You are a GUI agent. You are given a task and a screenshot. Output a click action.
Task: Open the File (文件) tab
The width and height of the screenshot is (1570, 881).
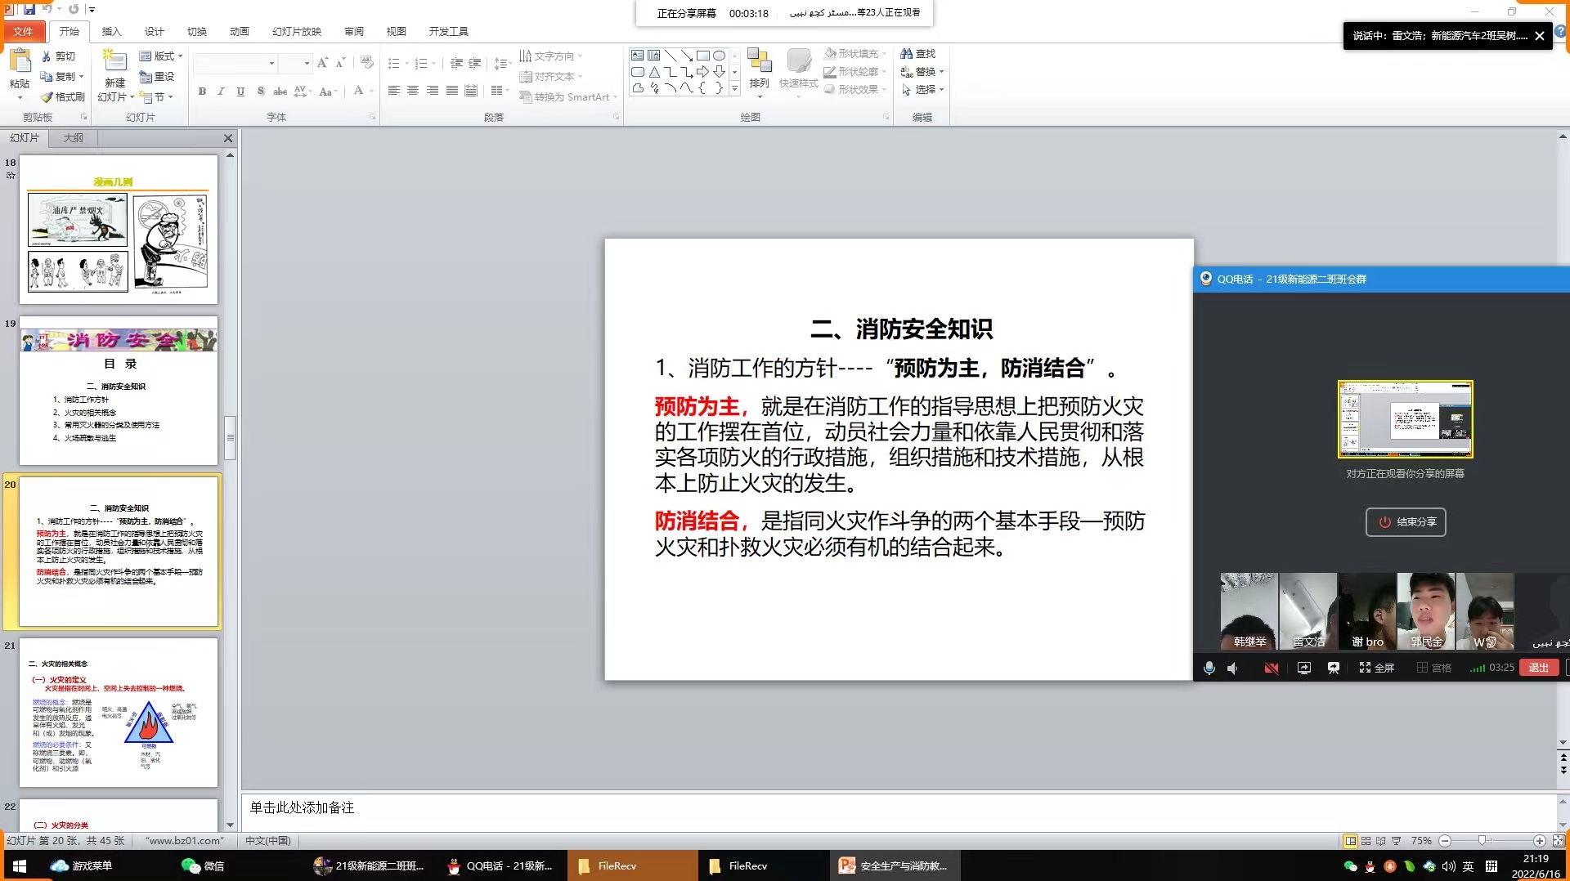23,31
